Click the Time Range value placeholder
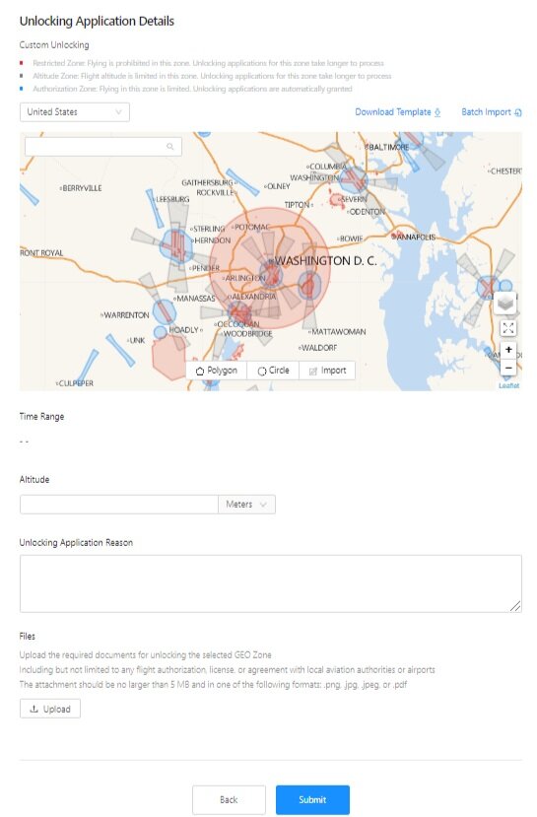537x817 pixels. pyautogui.click(x=24, y=442)
